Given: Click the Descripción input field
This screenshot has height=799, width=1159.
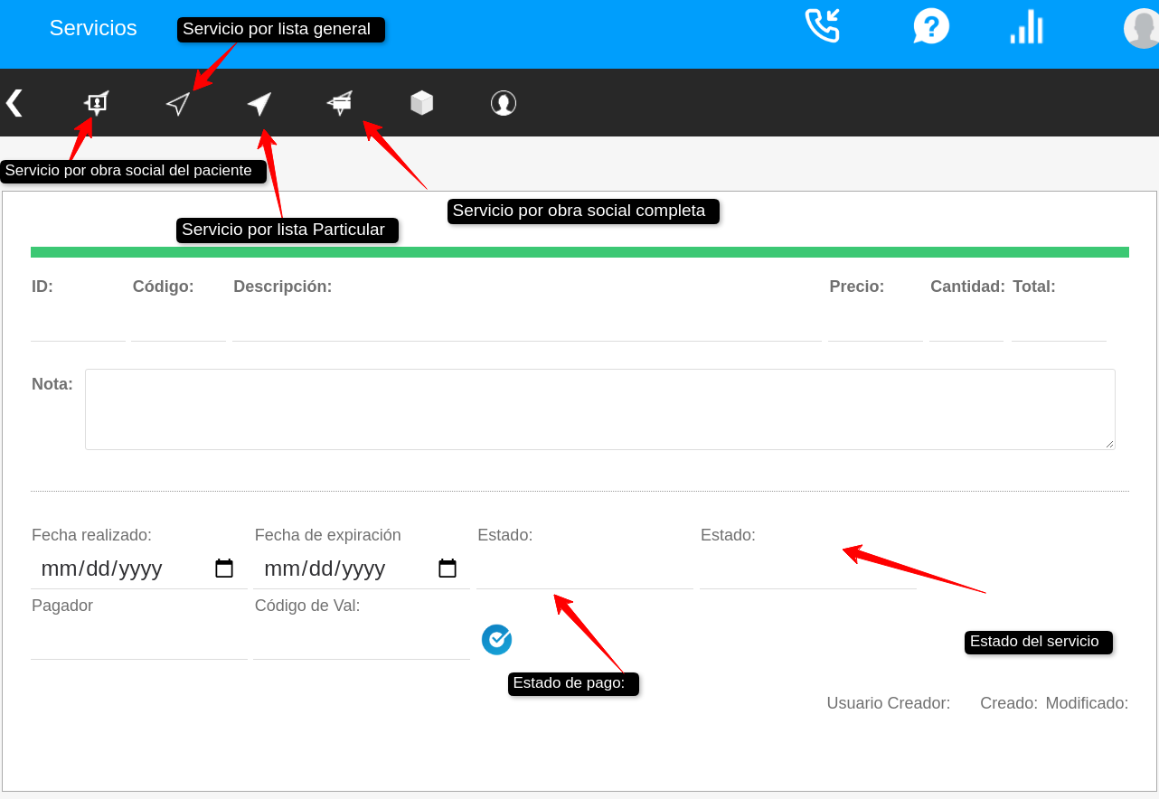Looking at the screenshot, I should click(x=526, y=324).
